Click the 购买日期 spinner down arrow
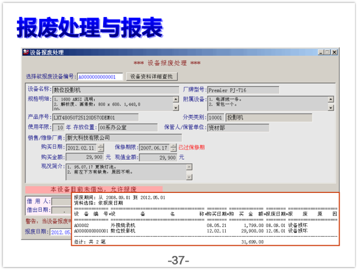 pyautogui.click(x=101, y=150)
